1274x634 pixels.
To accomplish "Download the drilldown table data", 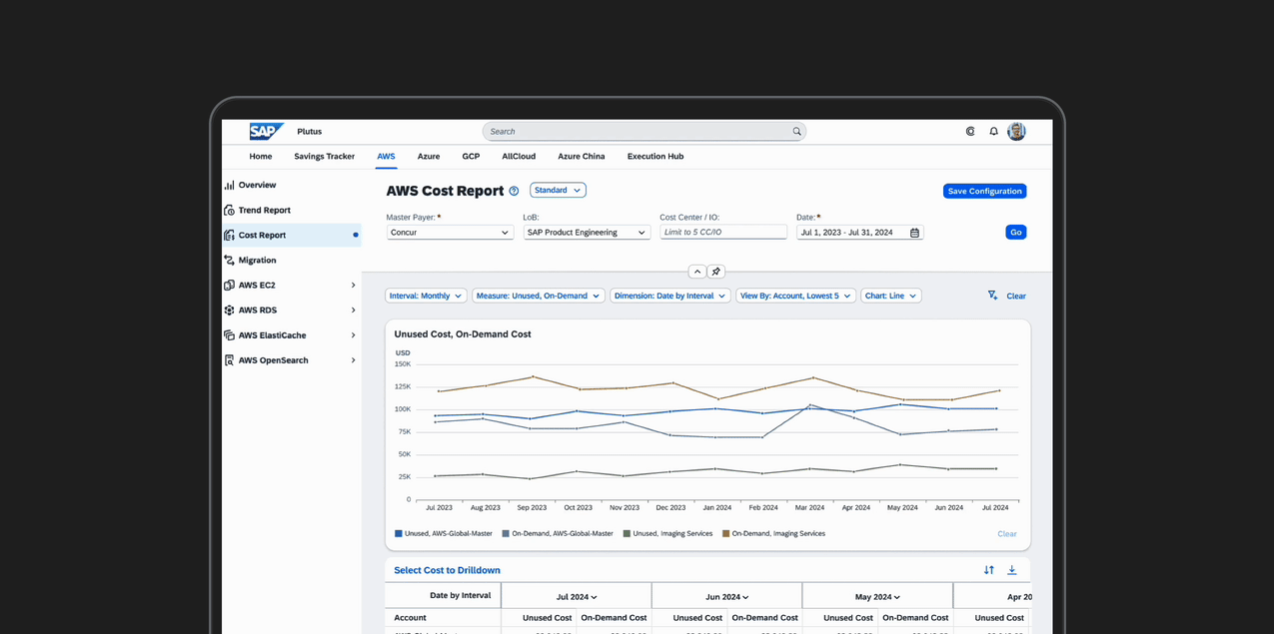I will [1011, 570].
